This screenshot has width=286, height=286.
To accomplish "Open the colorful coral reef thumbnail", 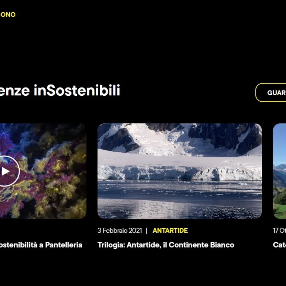I will (43, 171).
